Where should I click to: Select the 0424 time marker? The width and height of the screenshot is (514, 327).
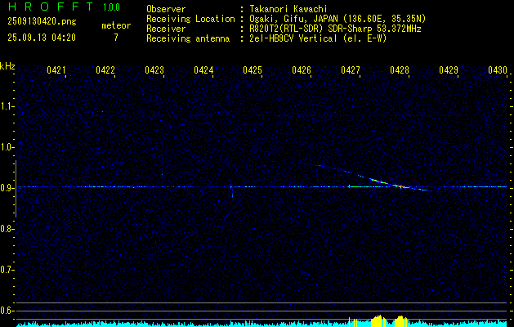click(203, 71)
